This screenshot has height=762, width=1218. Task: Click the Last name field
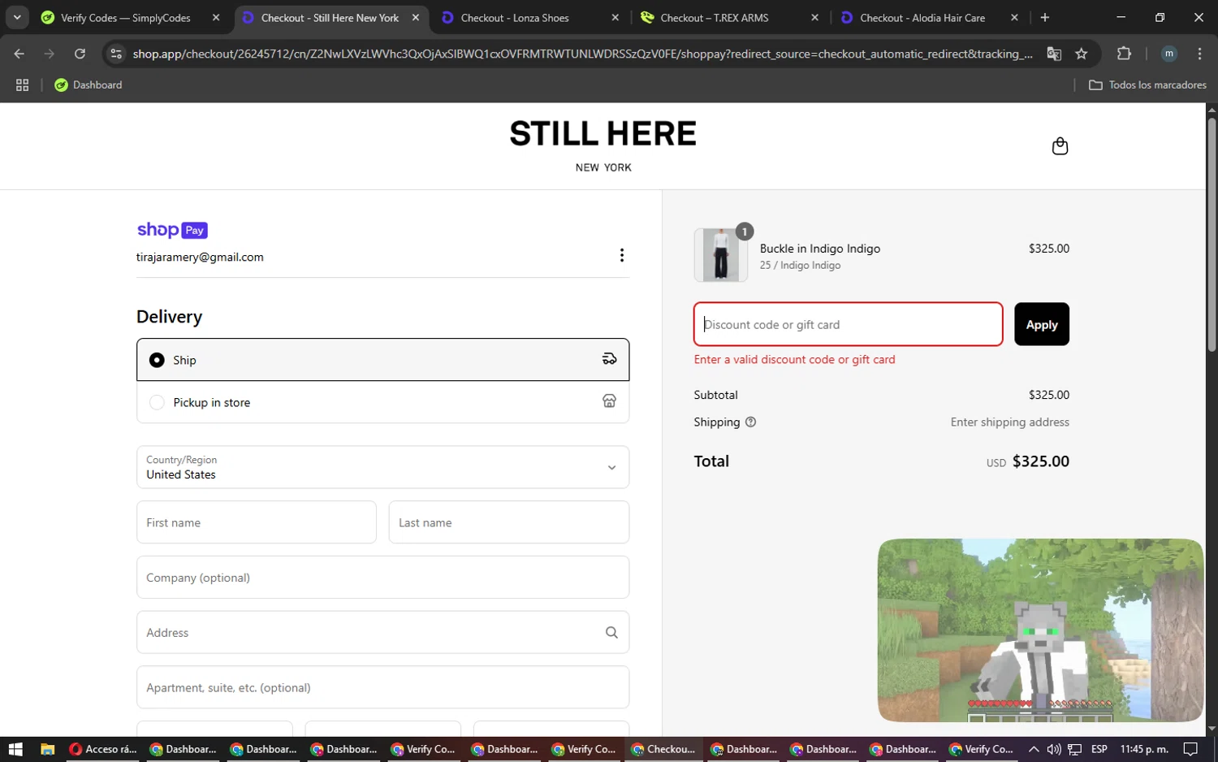[509, 522]
